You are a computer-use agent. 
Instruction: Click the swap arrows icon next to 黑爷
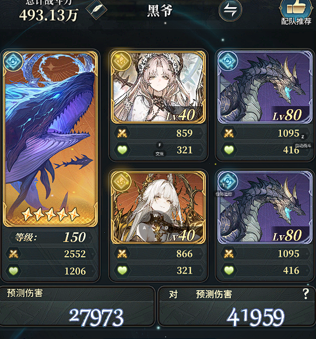pyautogui.click(x=230, y=10)
